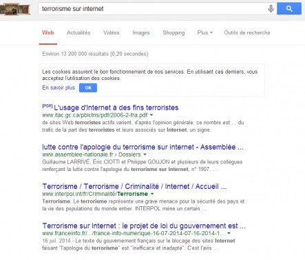
Task: Expand the arrow beside assemblee-nationale.fr Dossiers
Action: (145, 154)
